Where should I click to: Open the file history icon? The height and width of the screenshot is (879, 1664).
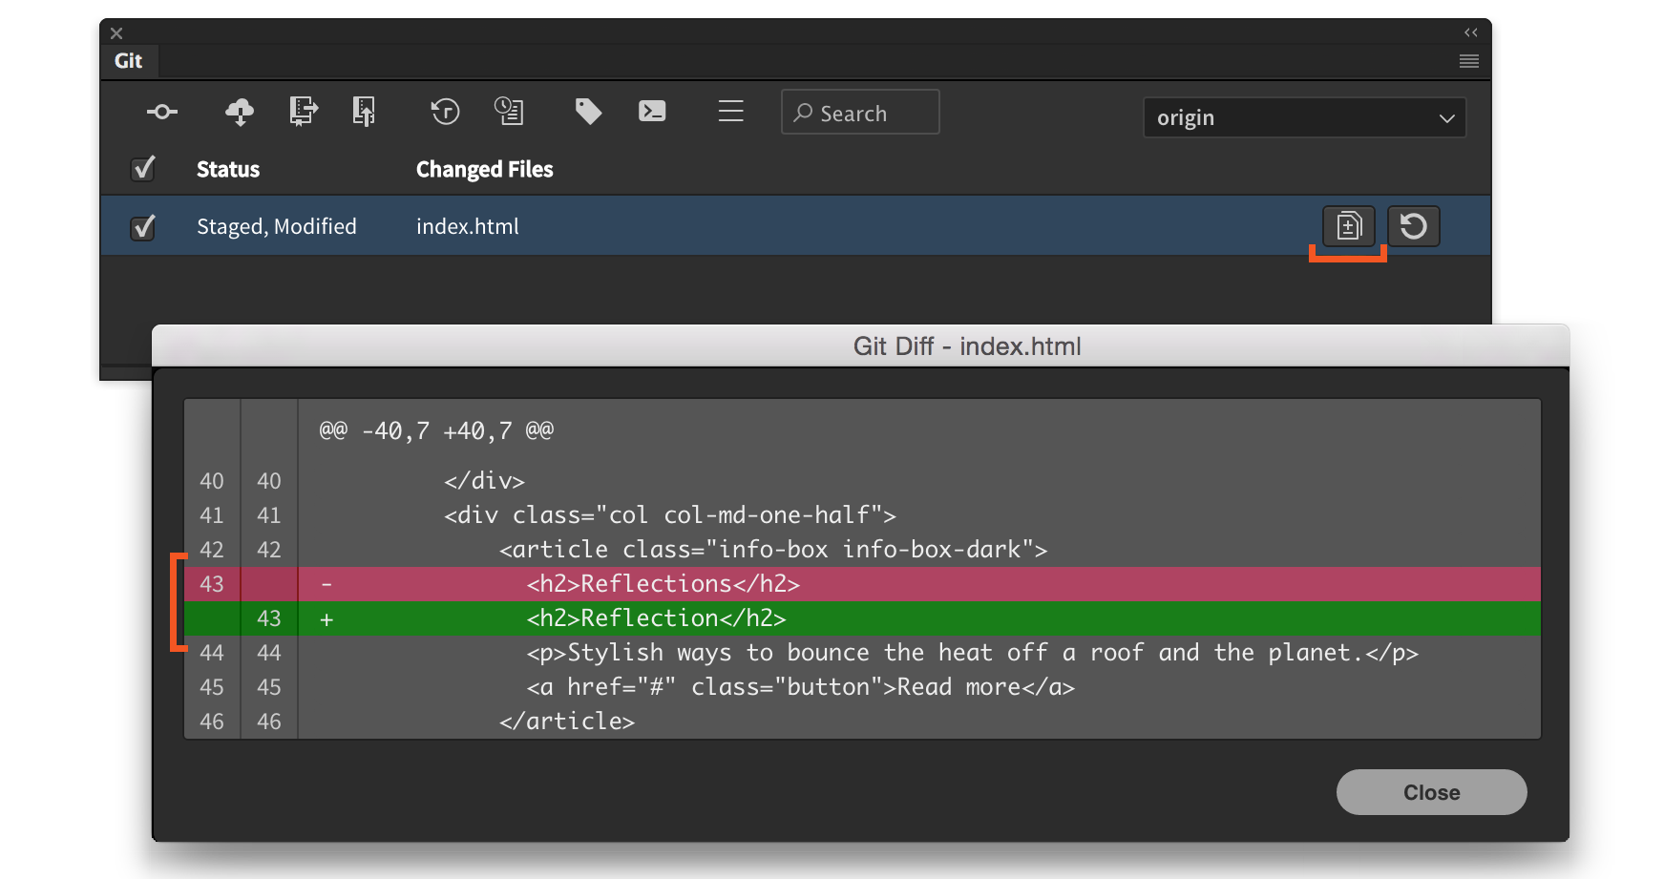pyautogui.click(x=510, y=112)
